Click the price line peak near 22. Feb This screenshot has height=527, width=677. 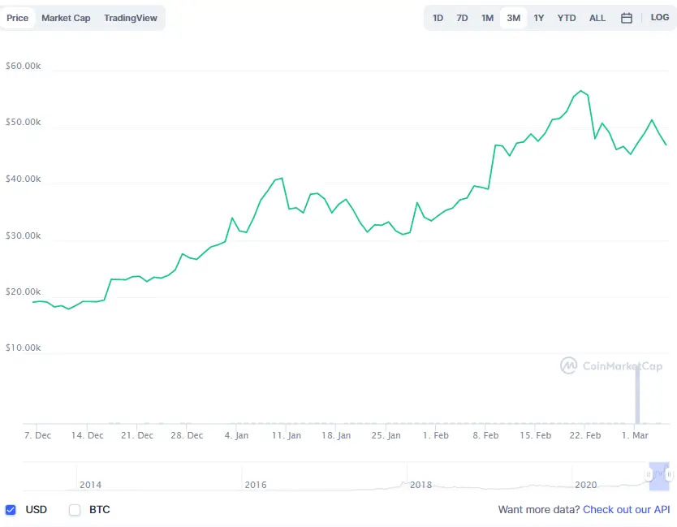tap(581, 91)
